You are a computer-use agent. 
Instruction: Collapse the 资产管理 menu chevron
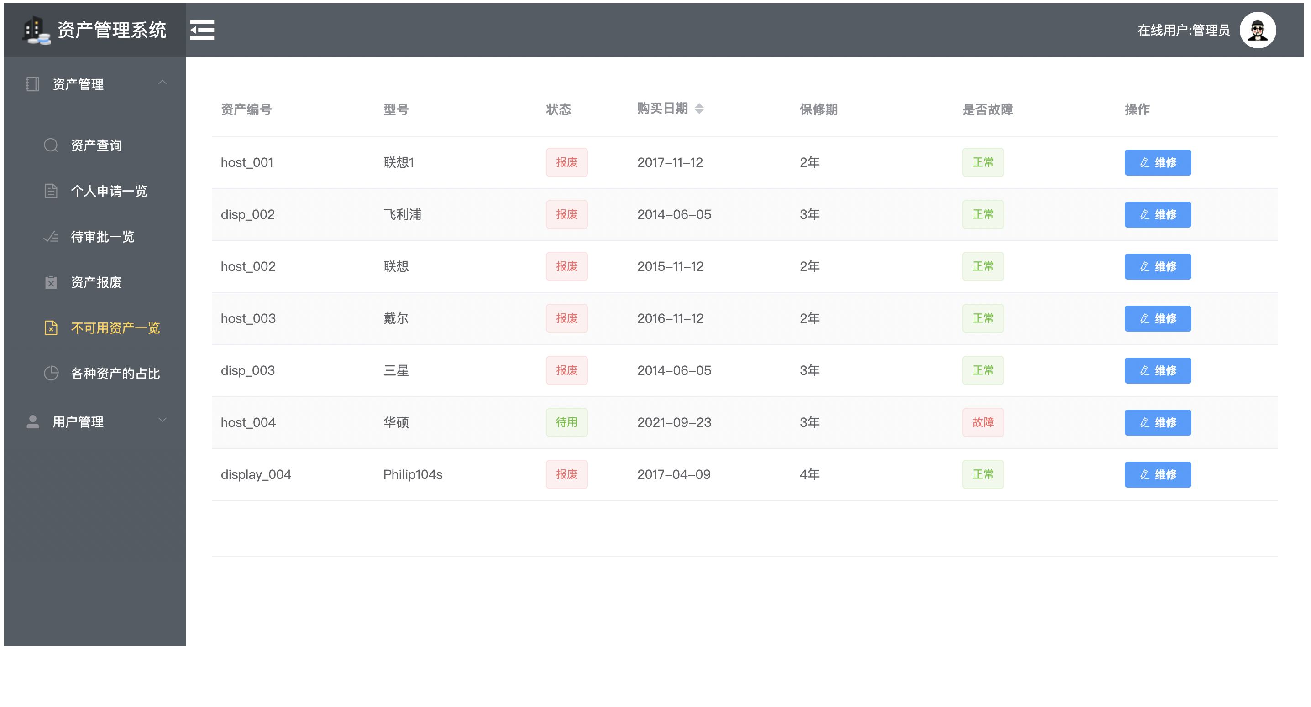click(x=163, y=83)
